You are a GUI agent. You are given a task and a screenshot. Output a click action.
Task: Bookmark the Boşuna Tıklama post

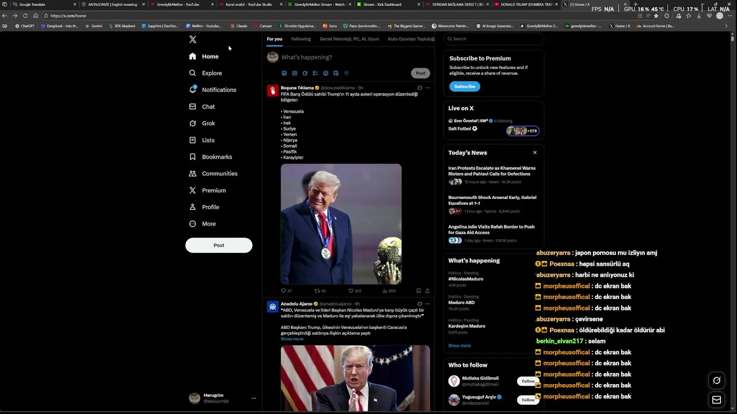[418, 291]
